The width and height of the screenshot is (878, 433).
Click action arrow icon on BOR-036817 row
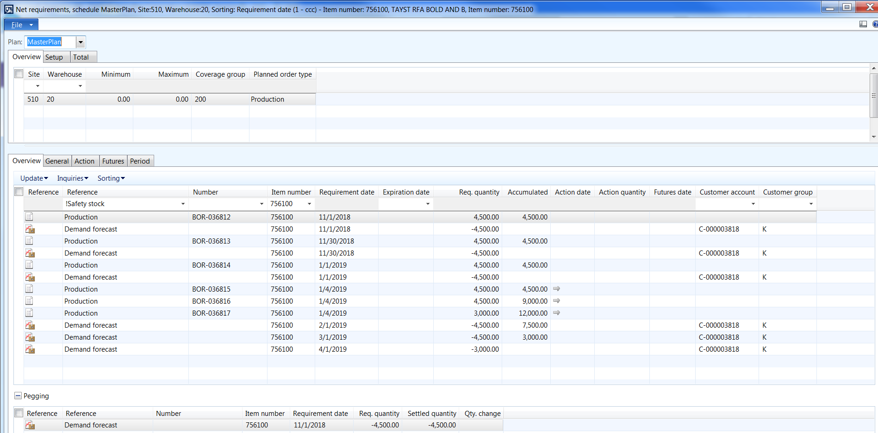coord(557,313)
